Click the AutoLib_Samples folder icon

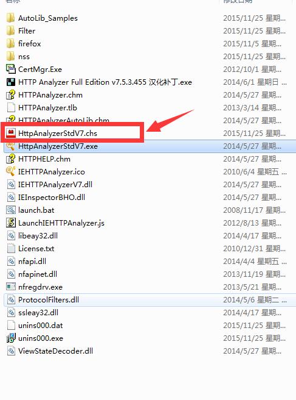click(x=11, y=18)
